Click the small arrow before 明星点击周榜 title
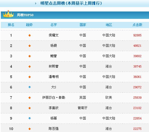149x132 pixels. point(36,4)
